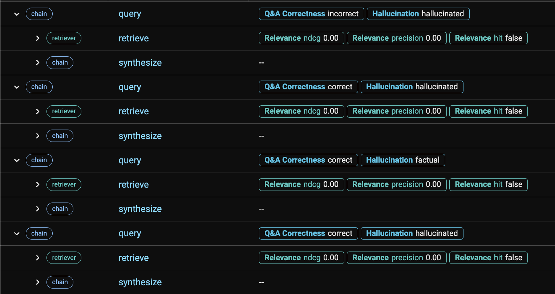This screenshot has height=294, width=555.
Task: Expand the second retrieve row chevron
Action: click(x=38, y=111)
